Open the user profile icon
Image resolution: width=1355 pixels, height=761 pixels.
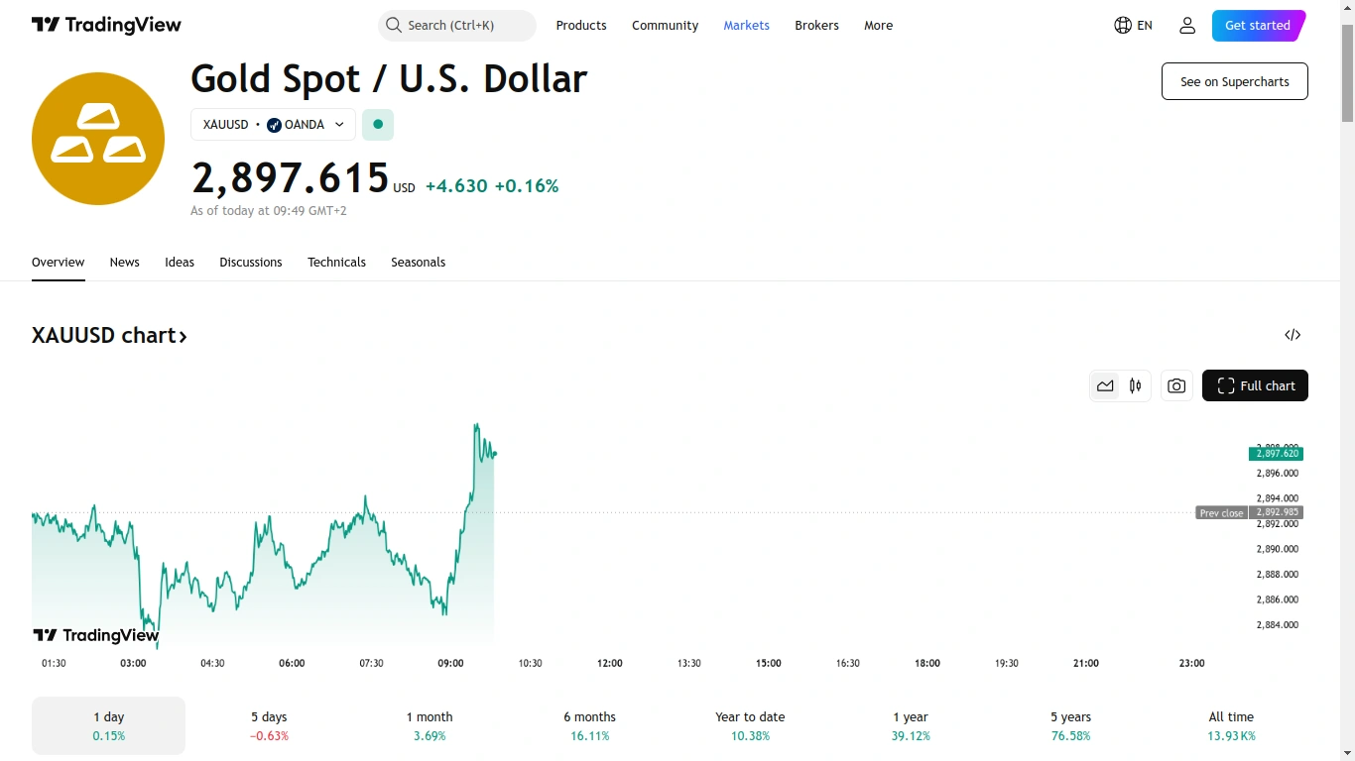tap(1187, 26)
